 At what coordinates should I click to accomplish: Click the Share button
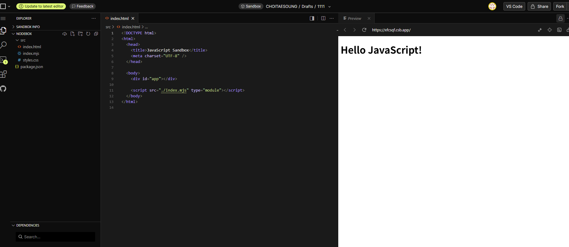tap(539, 6)
